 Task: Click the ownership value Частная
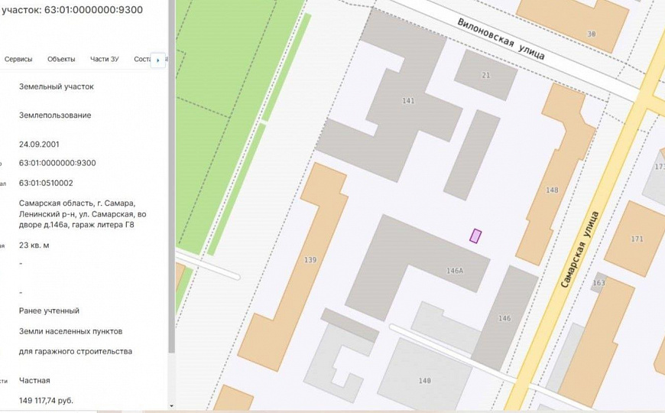[x=34, y=380]
